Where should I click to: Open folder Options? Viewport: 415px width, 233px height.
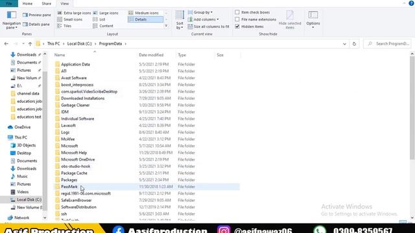point(313,20)
